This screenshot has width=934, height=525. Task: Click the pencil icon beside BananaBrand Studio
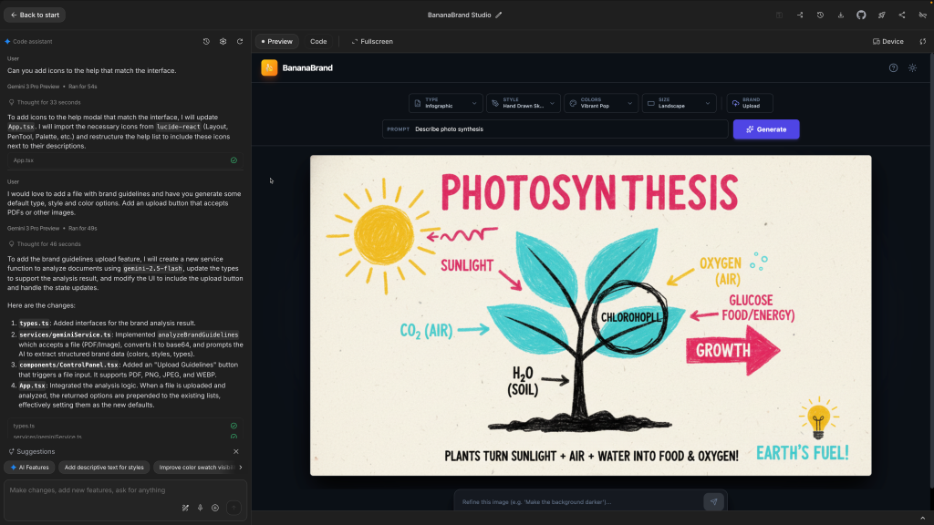point(499,15)
